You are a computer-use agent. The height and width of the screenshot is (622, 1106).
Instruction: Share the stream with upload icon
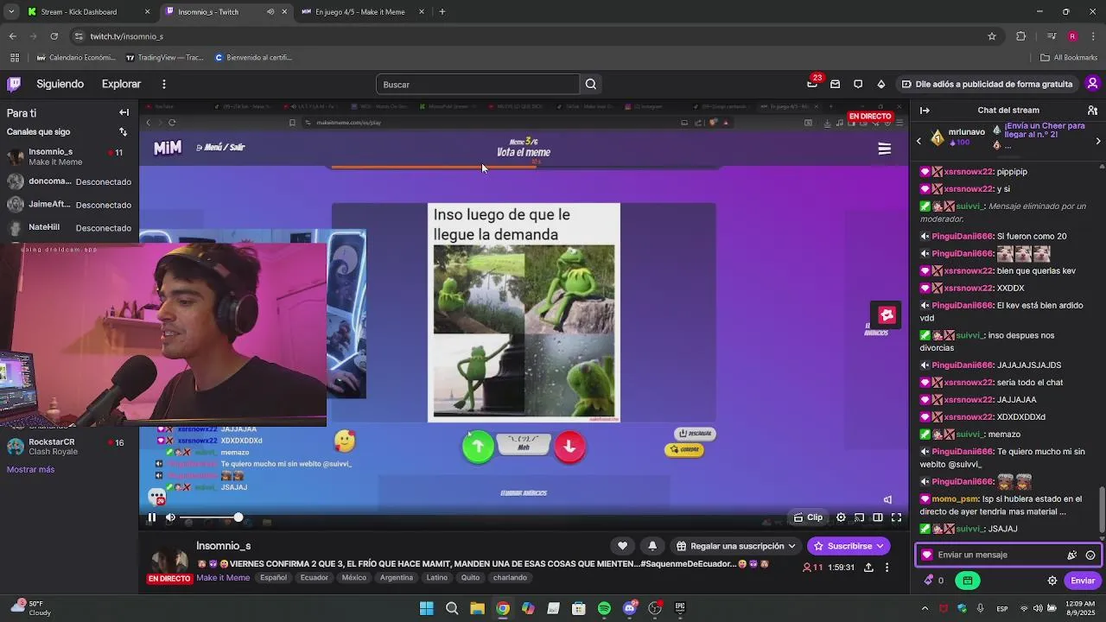coord(868,568)
